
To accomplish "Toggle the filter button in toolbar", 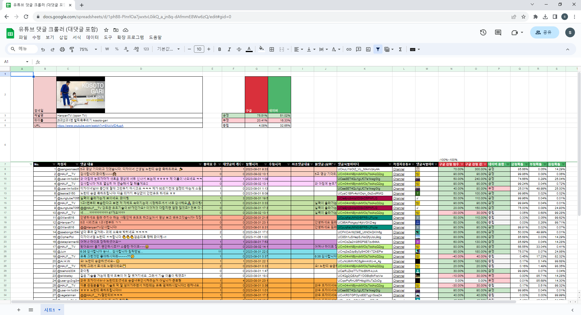I will (378, 49).
